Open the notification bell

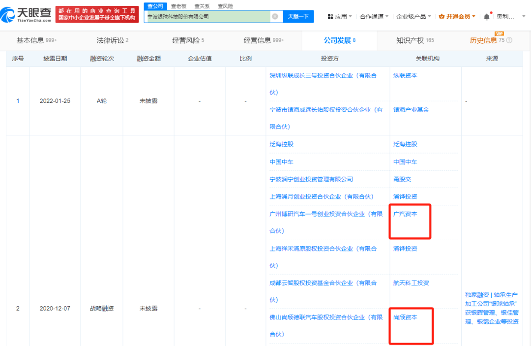[x=487, y=16]
